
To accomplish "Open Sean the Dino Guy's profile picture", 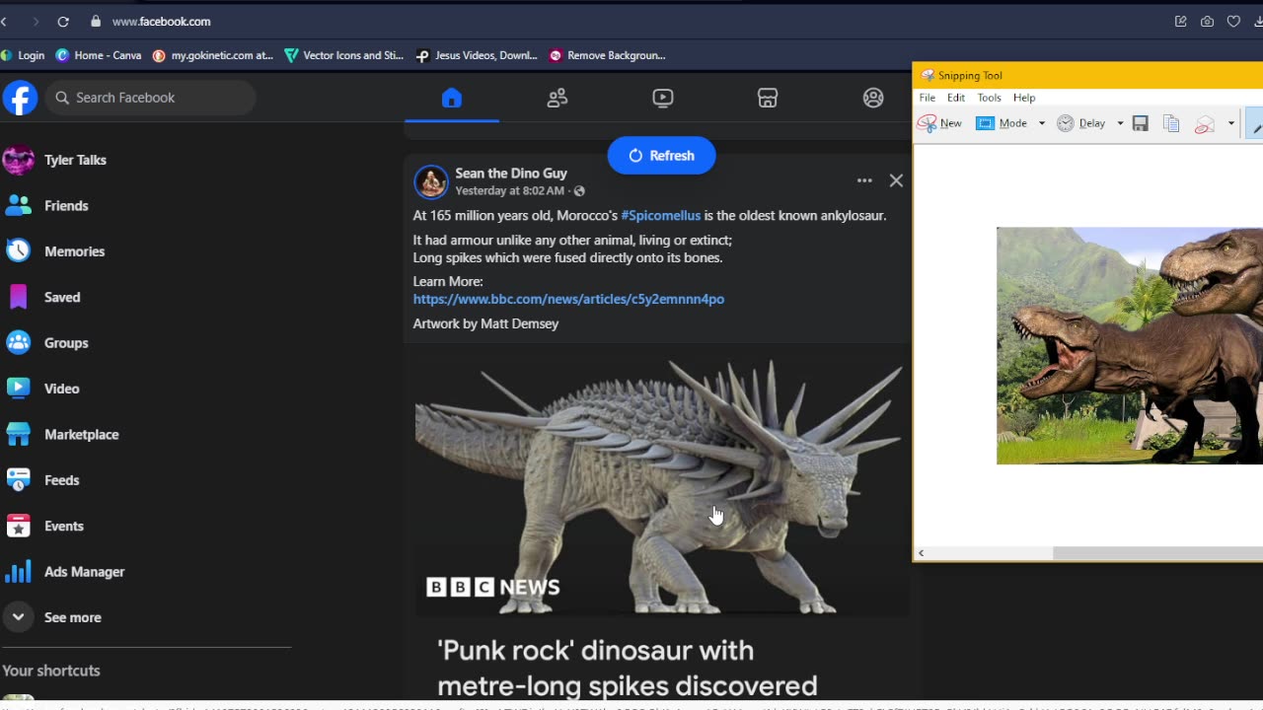I will (x=431, y=181).
